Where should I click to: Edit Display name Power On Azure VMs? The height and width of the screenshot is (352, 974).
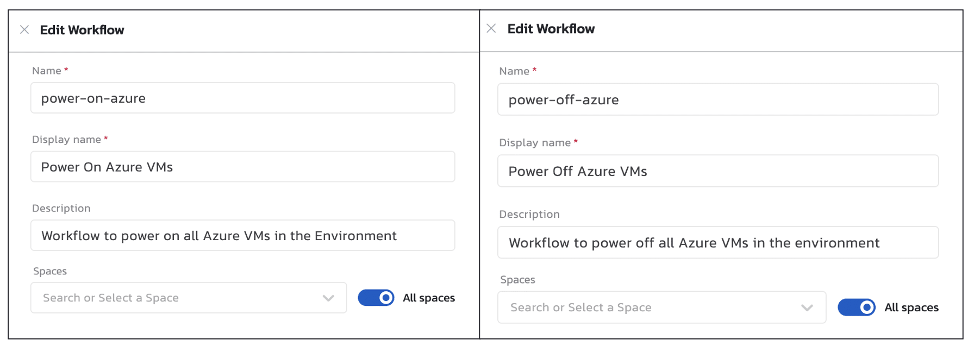(x=243, y=167)
